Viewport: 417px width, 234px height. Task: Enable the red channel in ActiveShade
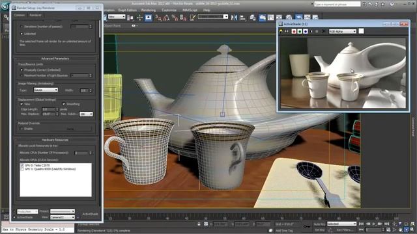tap(294, 31)
